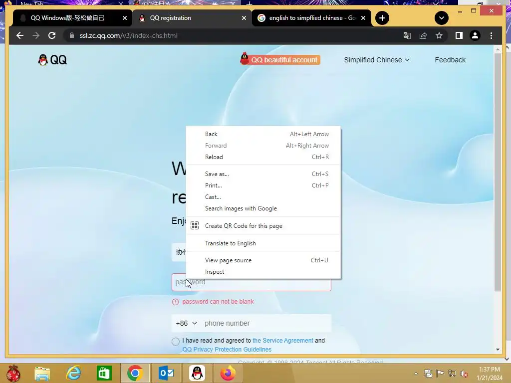The width and height of the screenshot is (511, 383).
Task: Open QQ beautiful account badge
Action: tap(280, 60)
